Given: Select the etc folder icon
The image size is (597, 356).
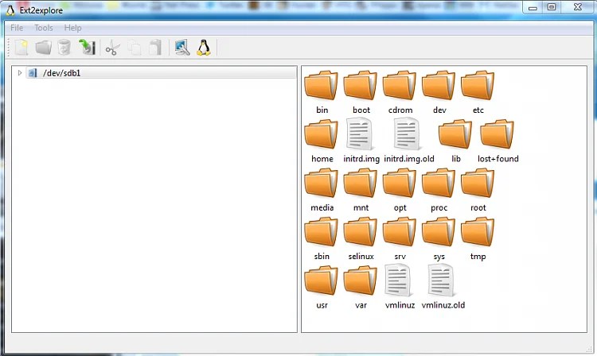Looking at the screenshot, I should click(478, 86).
